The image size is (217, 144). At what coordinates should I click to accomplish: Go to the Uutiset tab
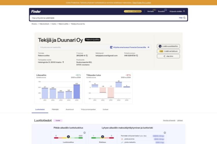coord(106,109)
